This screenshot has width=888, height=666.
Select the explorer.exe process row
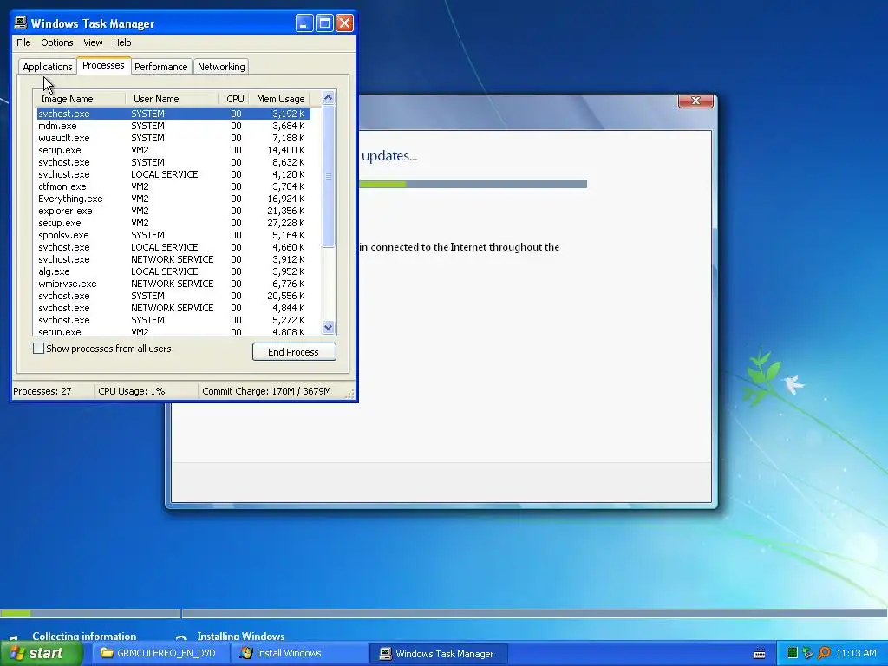click(x=173, y=211)
